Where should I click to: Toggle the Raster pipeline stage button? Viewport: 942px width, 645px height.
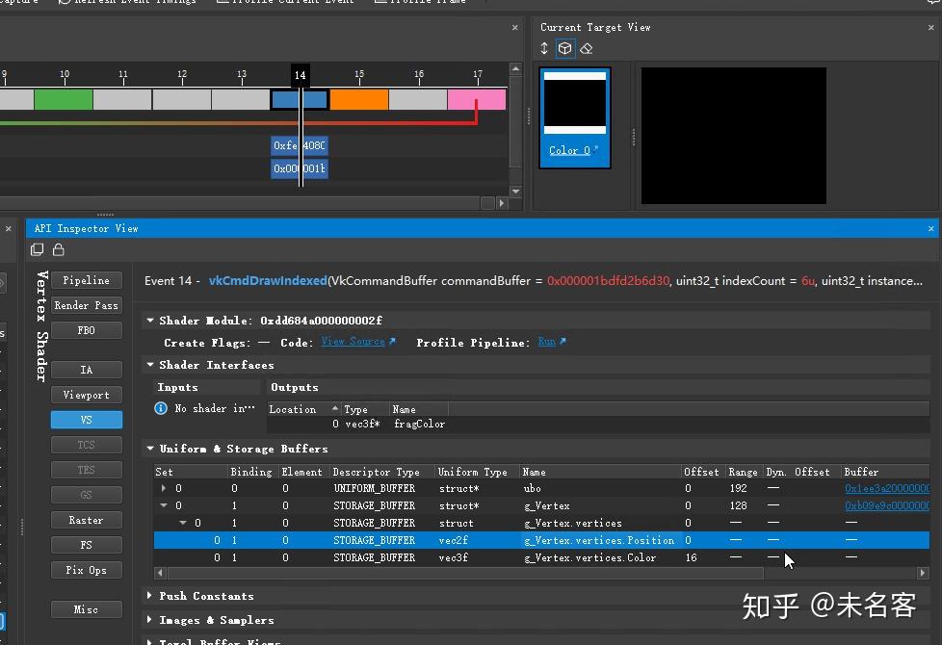pyautogui.click(x=86, y=519)
